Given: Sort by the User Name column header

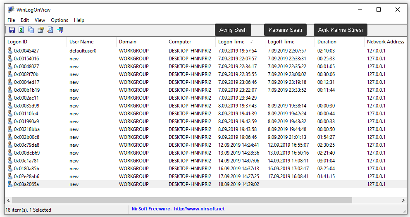Looking at the screenshot, I should [x=81, y=42].
